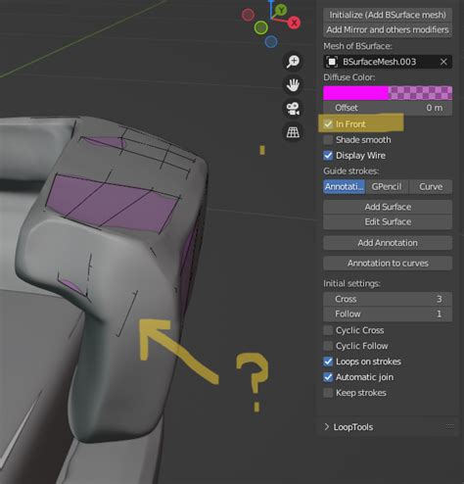Image resolution: width=464 pixels, height=484 pixels.
Task: Grab the LoopTools panel drag handle
Action: pyautogui.click(x=450, y=426)
